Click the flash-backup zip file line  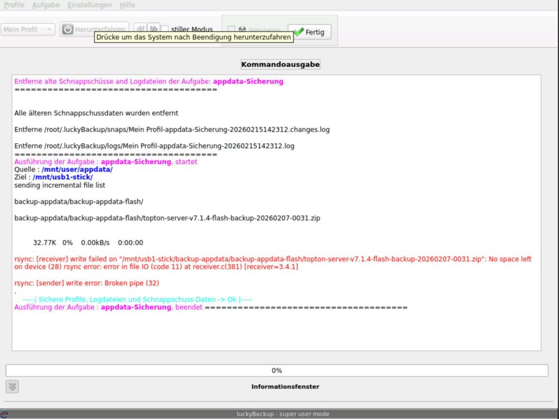pos(167,218)
